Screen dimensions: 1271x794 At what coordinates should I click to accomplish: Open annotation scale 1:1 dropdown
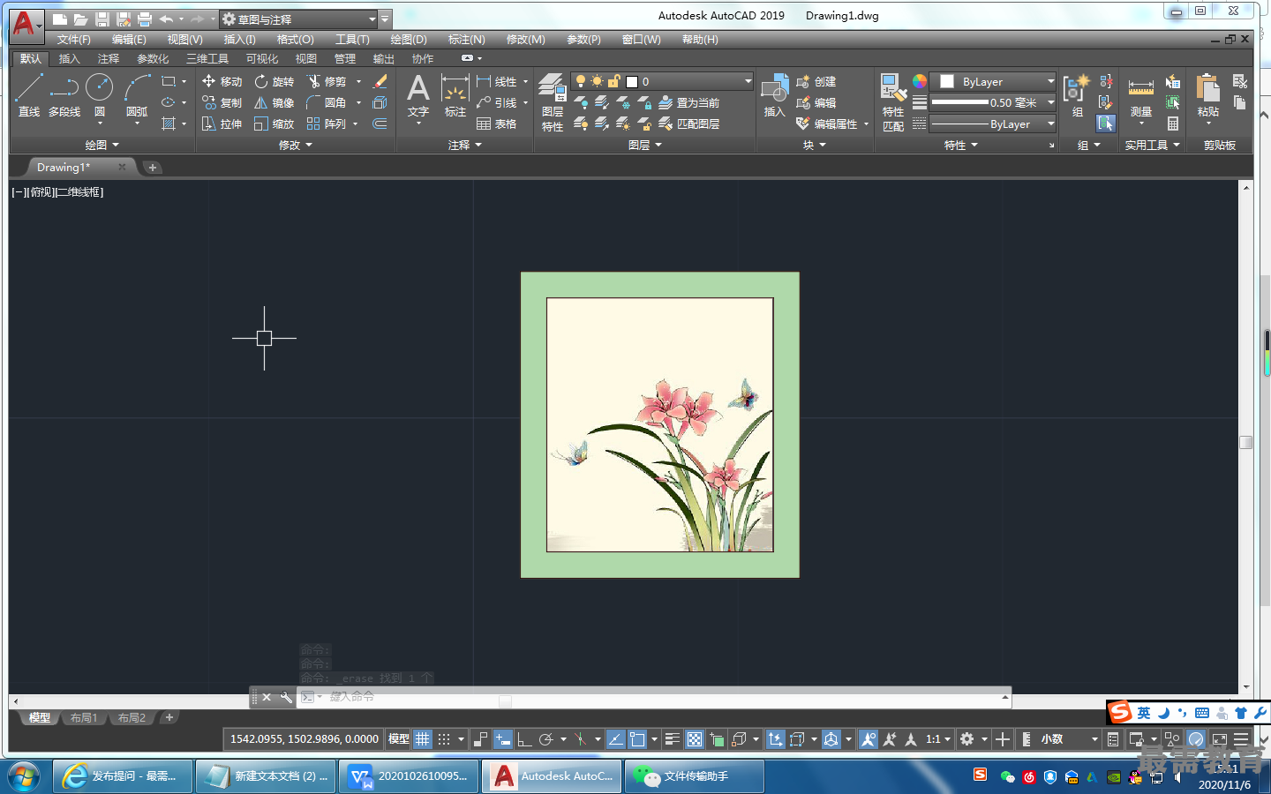click(x=937, y=739)
